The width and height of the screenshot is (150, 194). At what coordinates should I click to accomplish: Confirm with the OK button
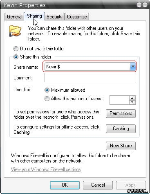click(65, 185)
